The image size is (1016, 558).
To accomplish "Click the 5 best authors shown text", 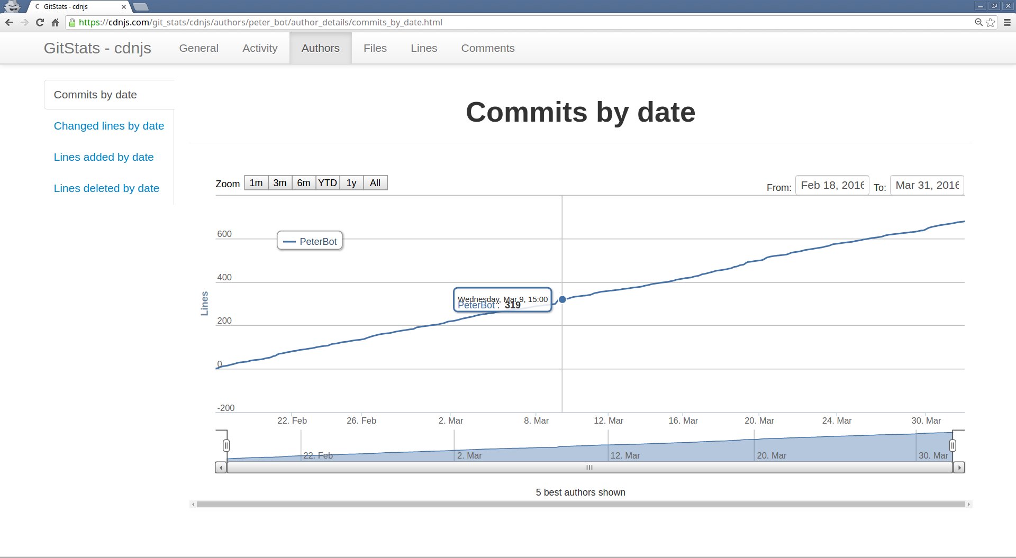I will (x=580, y=492).
